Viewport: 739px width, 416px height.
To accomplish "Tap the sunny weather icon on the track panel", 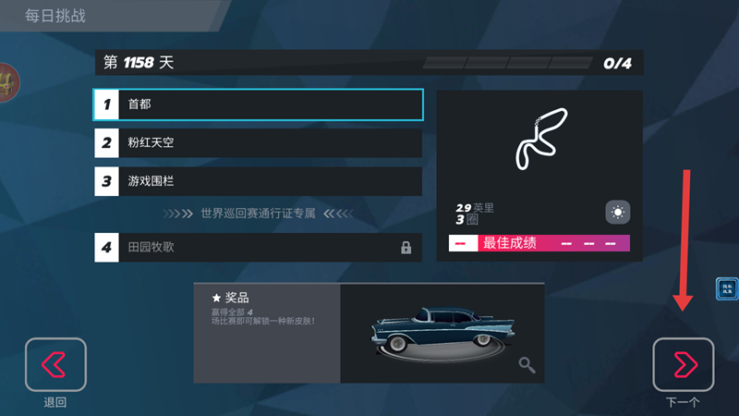I will (x=617, y=213).
